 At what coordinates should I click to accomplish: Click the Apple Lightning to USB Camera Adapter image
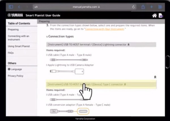point(67,71)
